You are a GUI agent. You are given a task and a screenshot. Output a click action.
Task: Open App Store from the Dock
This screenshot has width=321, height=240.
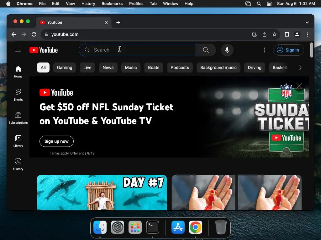click(x=178, y=227)
